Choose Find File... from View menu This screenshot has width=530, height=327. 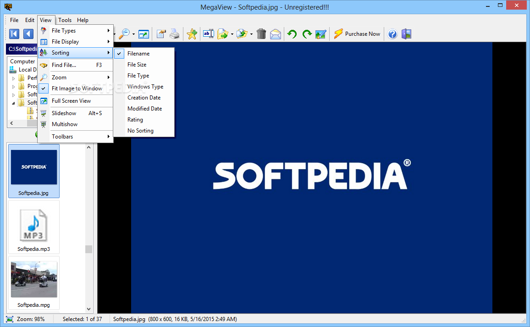click(75, 65)
